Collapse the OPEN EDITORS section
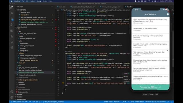The height and width of the screenshot is (103, 183). [x=21, y=10]
